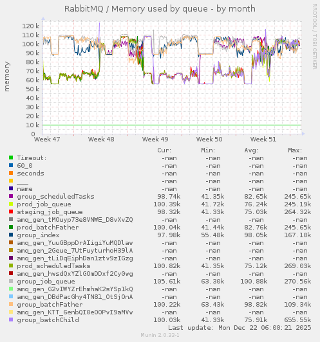Click amq_gen_2Geue_7UtFuyturhoH39lA legend entry
The height and width of the screenshot is (342, 320).
75,251
